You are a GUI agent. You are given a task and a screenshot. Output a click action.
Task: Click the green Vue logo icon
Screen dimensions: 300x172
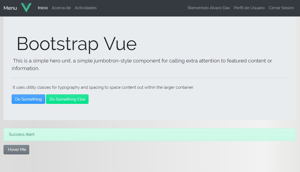tap(26, 8)
